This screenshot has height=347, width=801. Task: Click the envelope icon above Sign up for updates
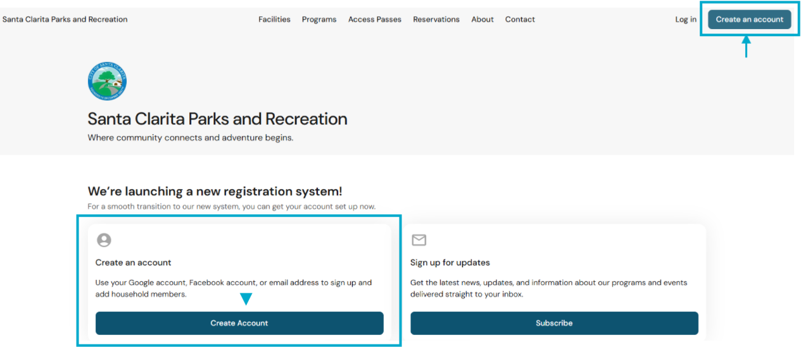coord(419,240)
